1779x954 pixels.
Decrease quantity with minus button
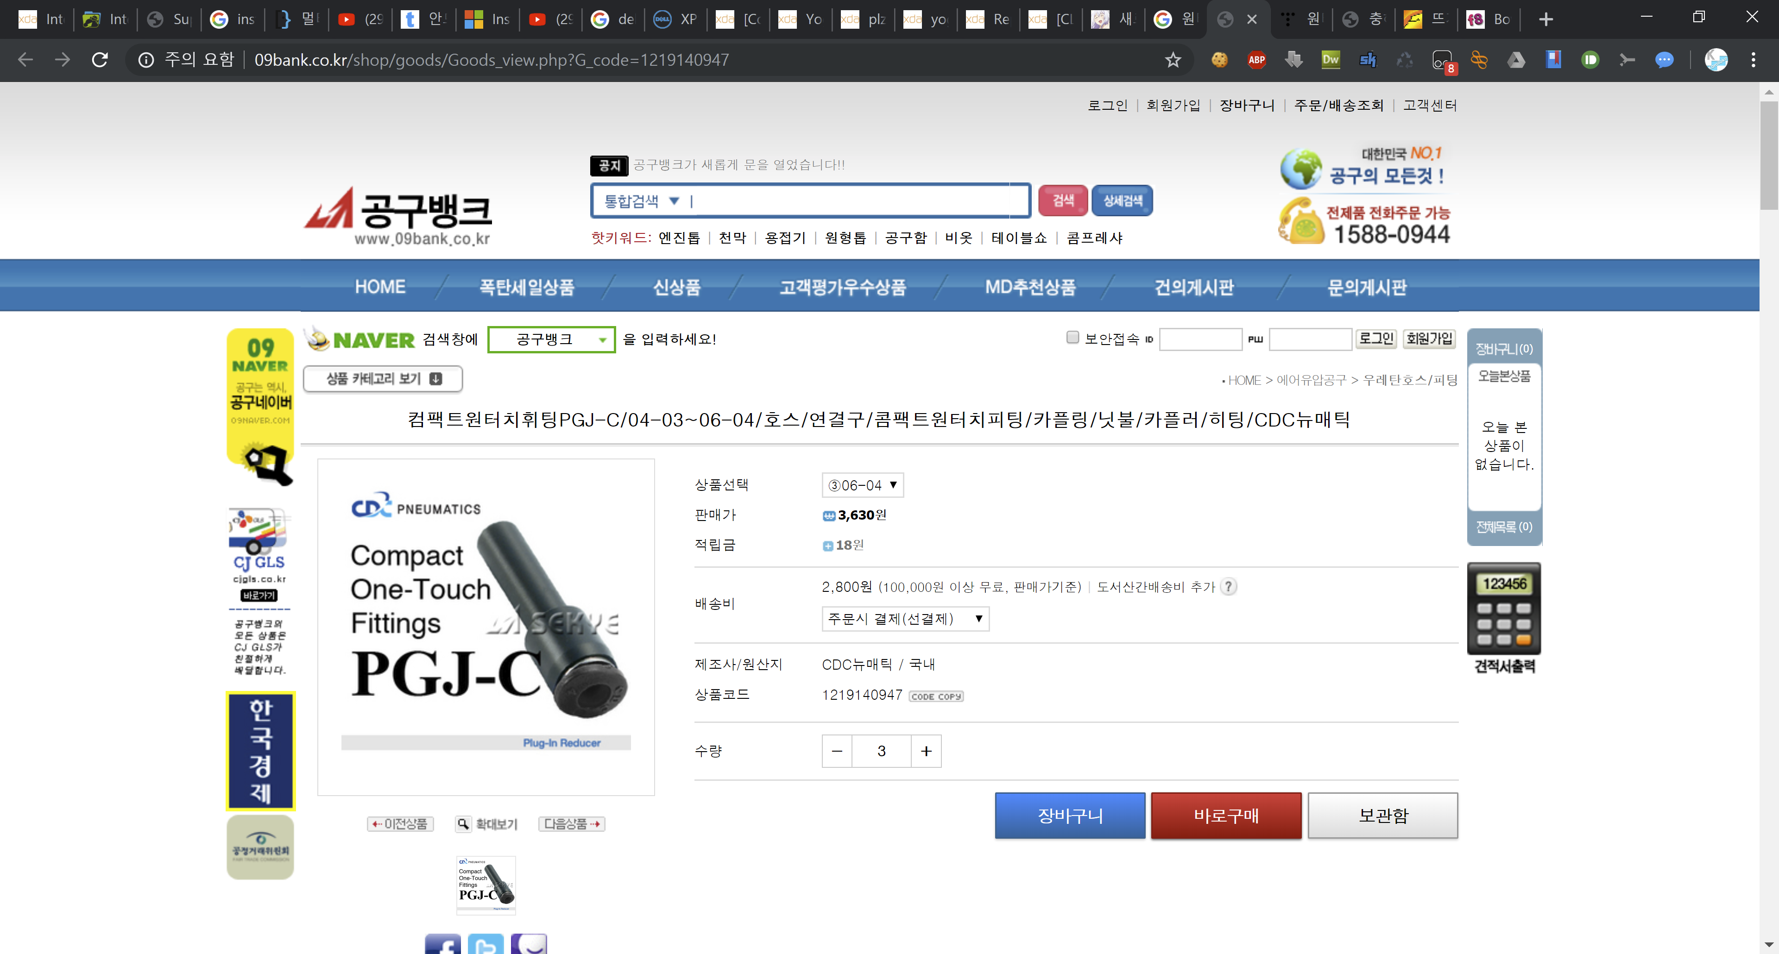(837, 751)
